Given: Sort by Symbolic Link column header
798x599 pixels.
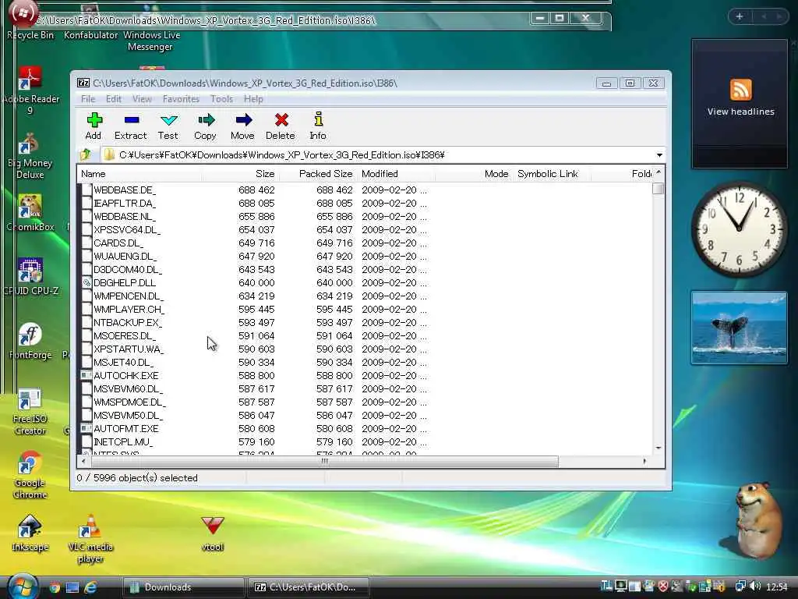Looking at the screenshot, I should point(553,174).
